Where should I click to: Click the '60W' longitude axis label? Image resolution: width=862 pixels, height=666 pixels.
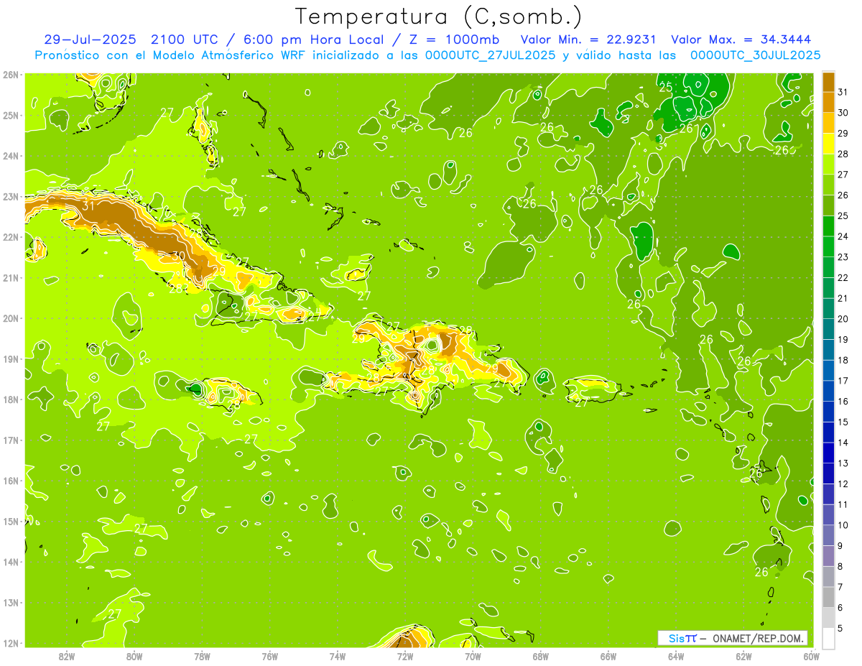811,656
